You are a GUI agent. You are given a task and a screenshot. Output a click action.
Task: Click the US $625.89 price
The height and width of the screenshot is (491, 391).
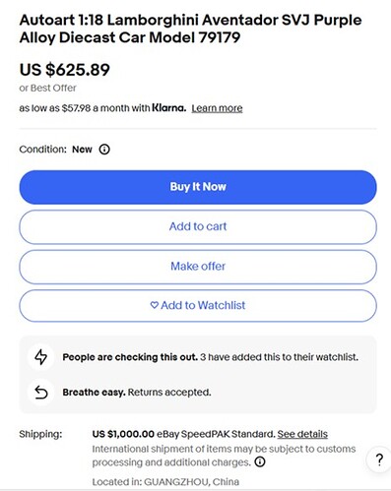pos(65,70)
